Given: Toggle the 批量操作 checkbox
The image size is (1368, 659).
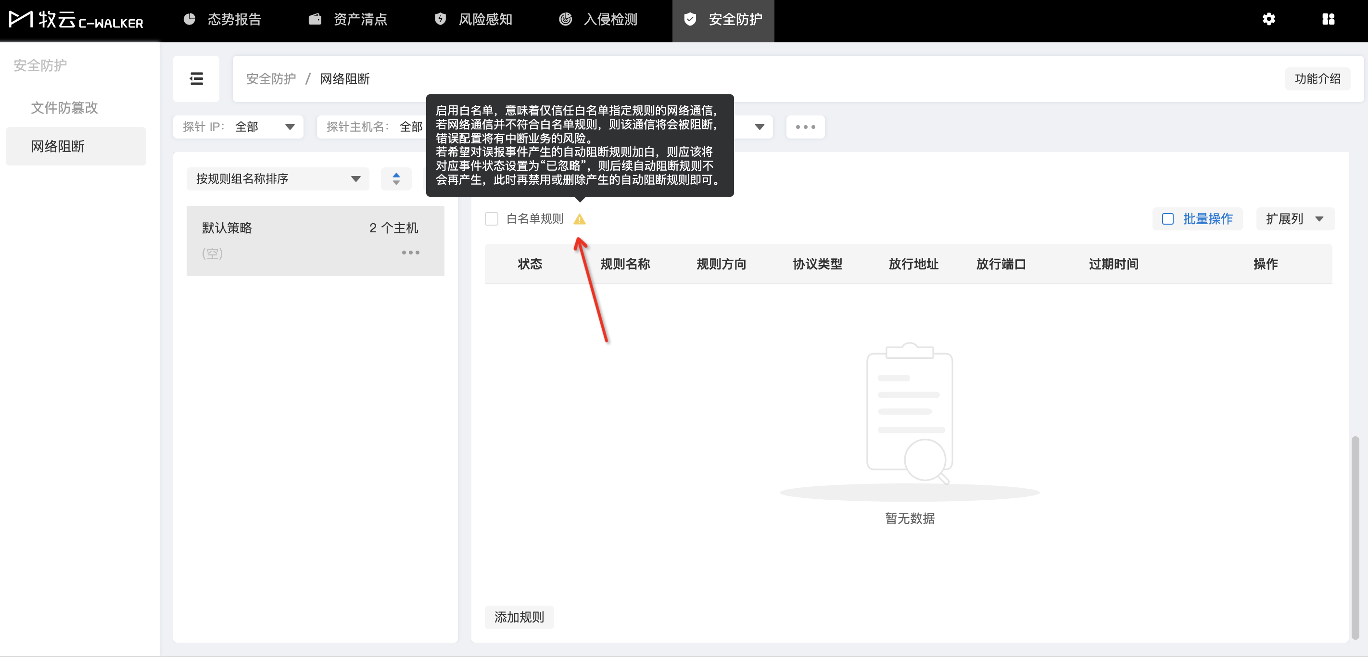Looking at the screenshot, I should coord(1168,219).
